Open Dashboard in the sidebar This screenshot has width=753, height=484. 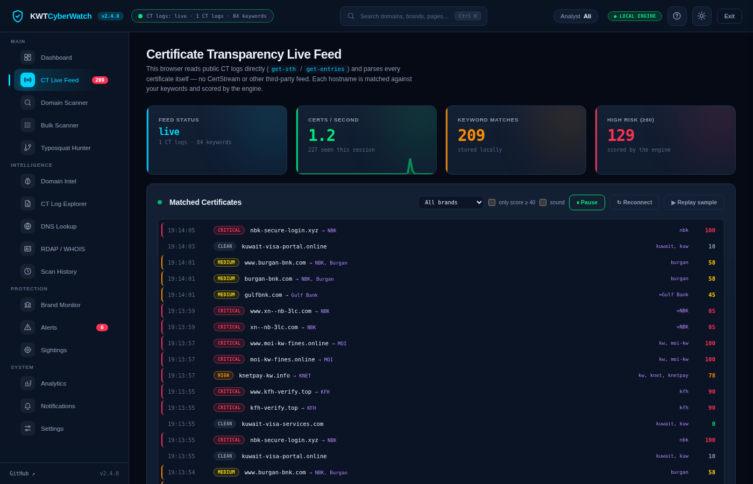pos(65,58)
